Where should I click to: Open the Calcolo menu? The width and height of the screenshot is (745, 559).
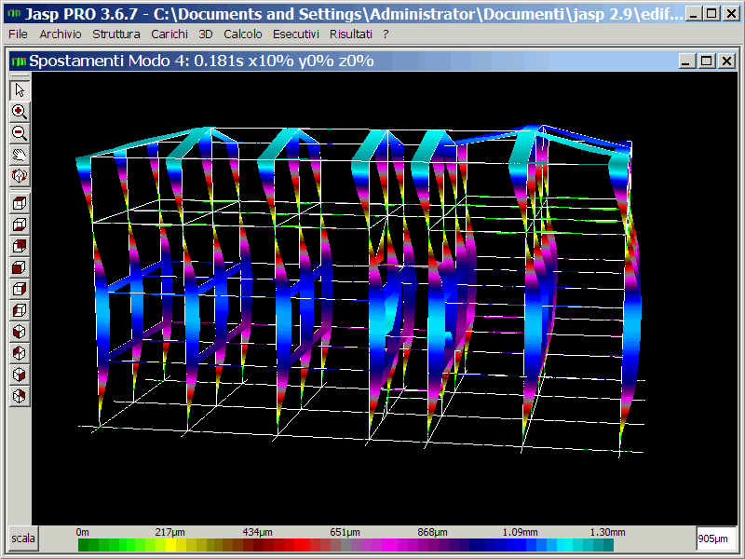[243, 34]
